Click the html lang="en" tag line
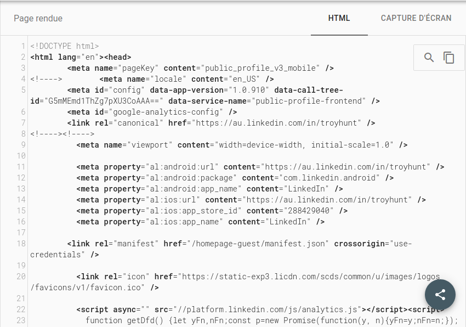The image size is (466, 327). point(81,57)
